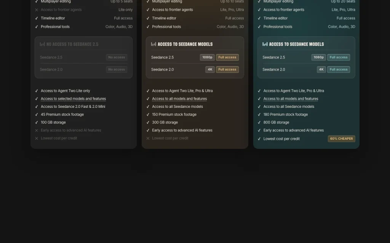Click "Lite, Pro, Ultra" value in amber card
Screen dimensions: 390x243
[x=232, y=9]
